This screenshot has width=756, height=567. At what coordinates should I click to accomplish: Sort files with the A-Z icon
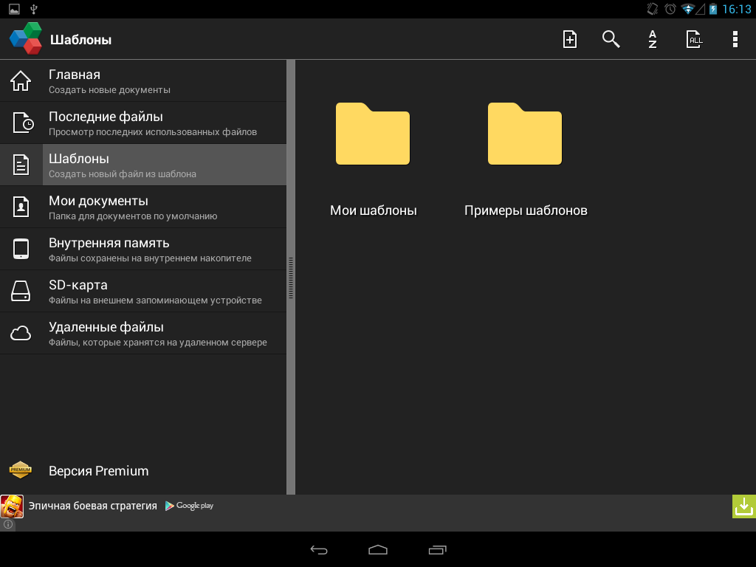653,39
